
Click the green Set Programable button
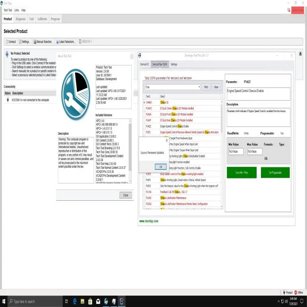[x=275, y=172]
